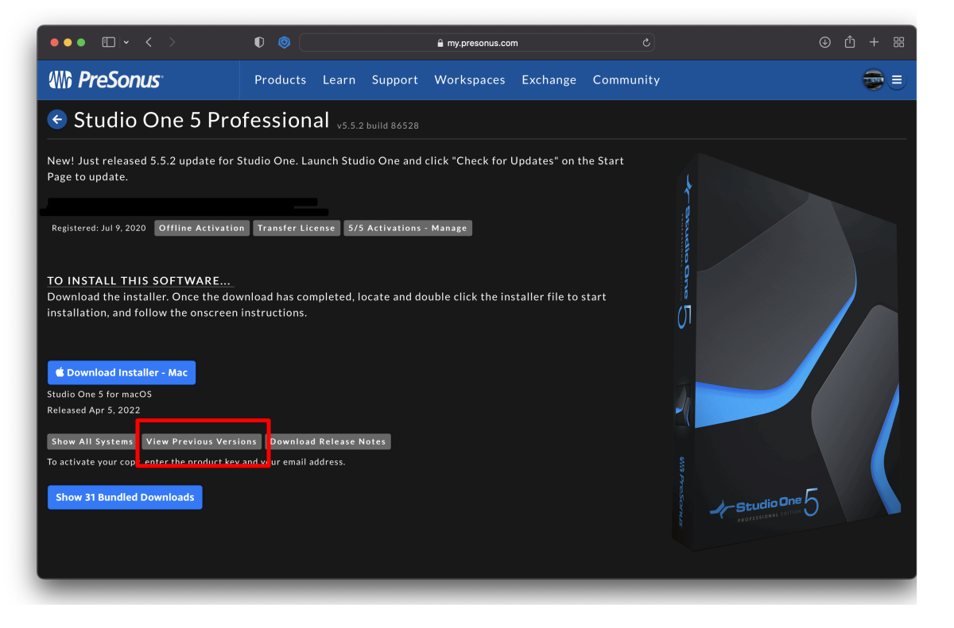The height and width of the screenshot is (628, 954).
Task: Open the hamburger menu icon
Action: pos(897,79)
